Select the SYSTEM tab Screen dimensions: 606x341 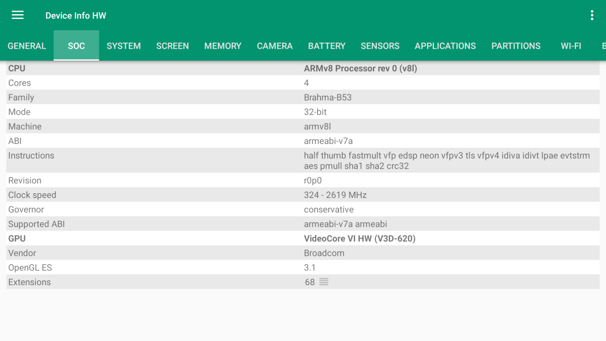click(x=124, y=45)
